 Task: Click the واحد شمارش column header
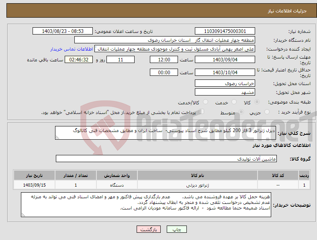point(117,175)
